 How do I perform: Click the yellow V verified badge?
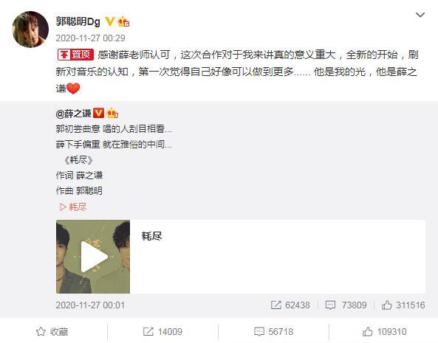109,21
